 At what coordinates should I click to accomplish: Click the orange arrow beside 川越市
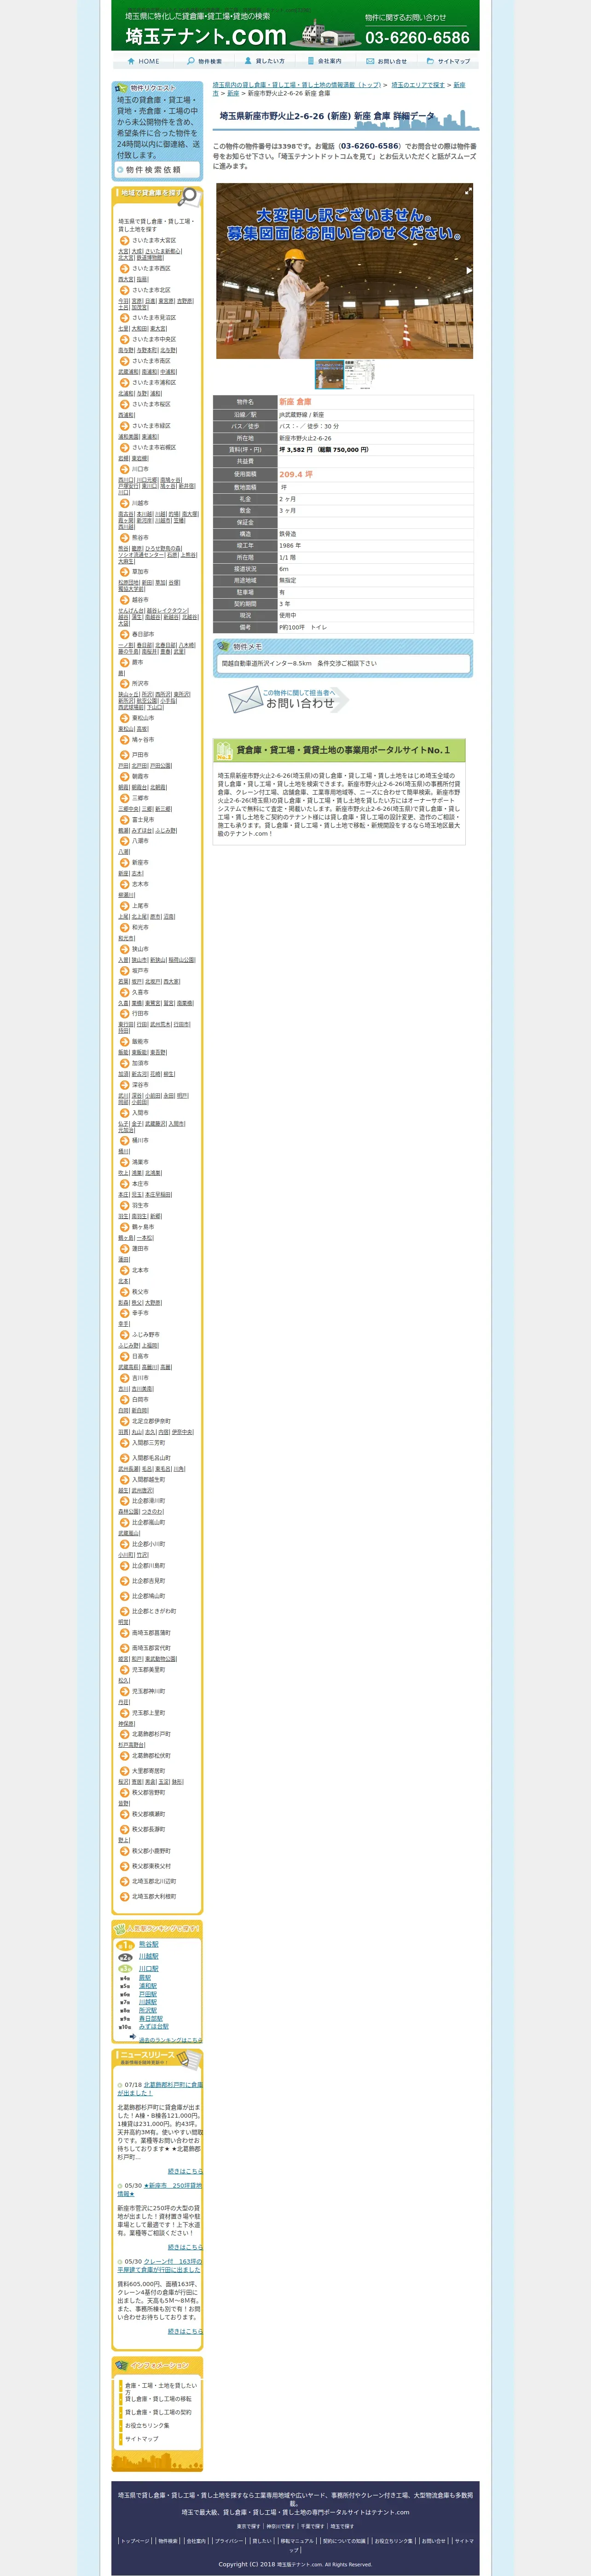click(x=125, y=503)
